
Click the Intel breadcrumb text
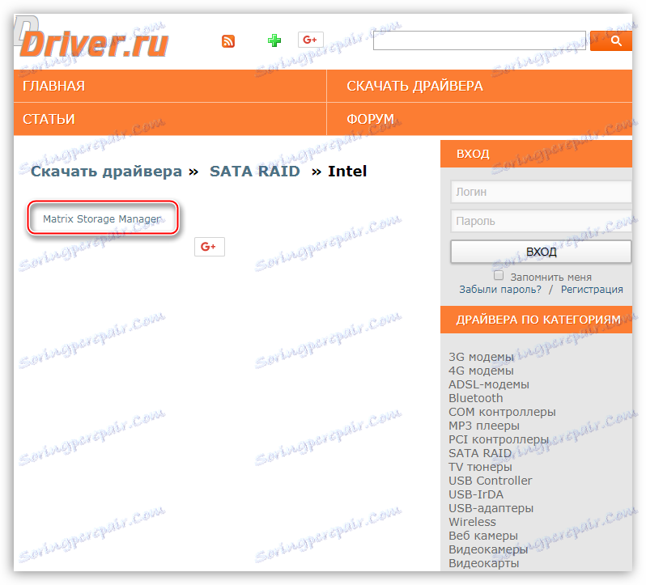347,172
